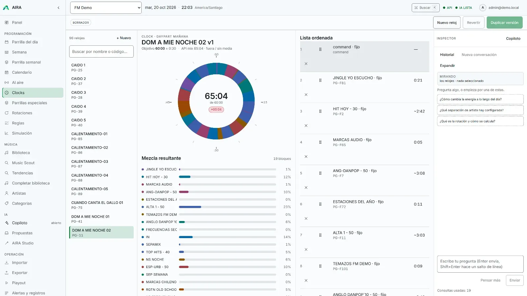The width and height of the screenshot is (527, 296).
Task: Click the clock donut chart center 65:04
Action: (216, 96)
